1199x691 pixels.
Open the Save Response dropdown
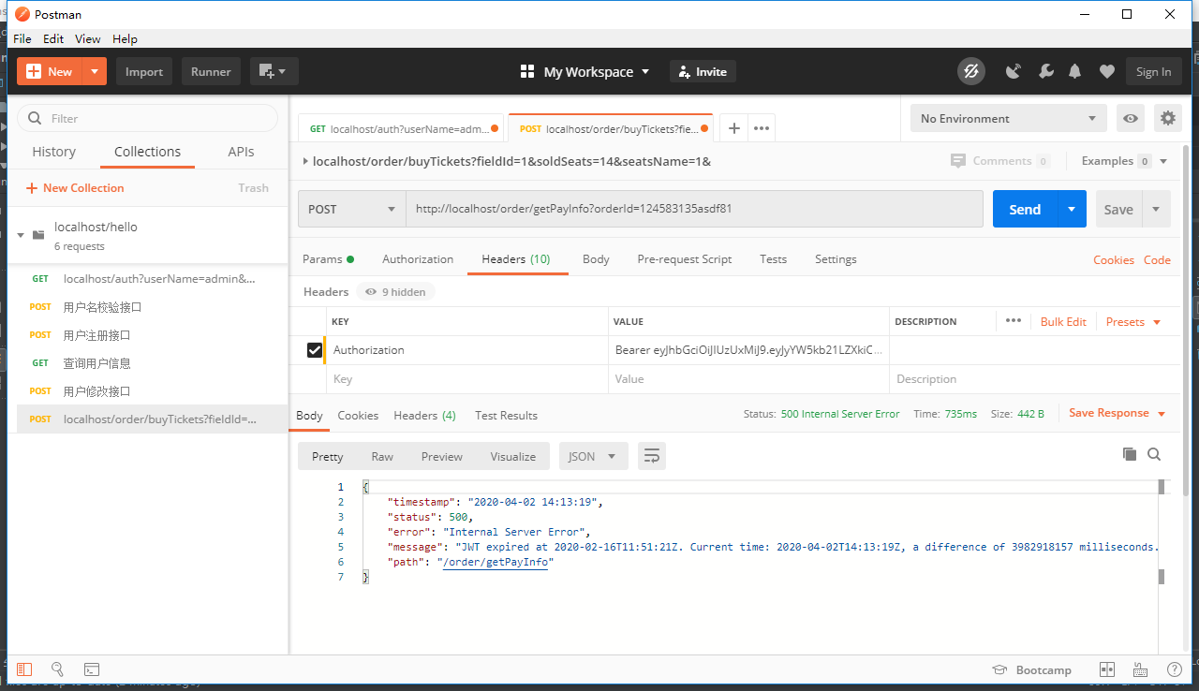pyautogui.click(x=1117, y=413)
